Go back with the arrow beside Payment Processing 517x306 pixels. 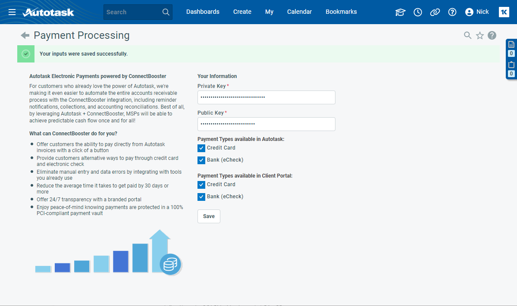tap(25, 35)
